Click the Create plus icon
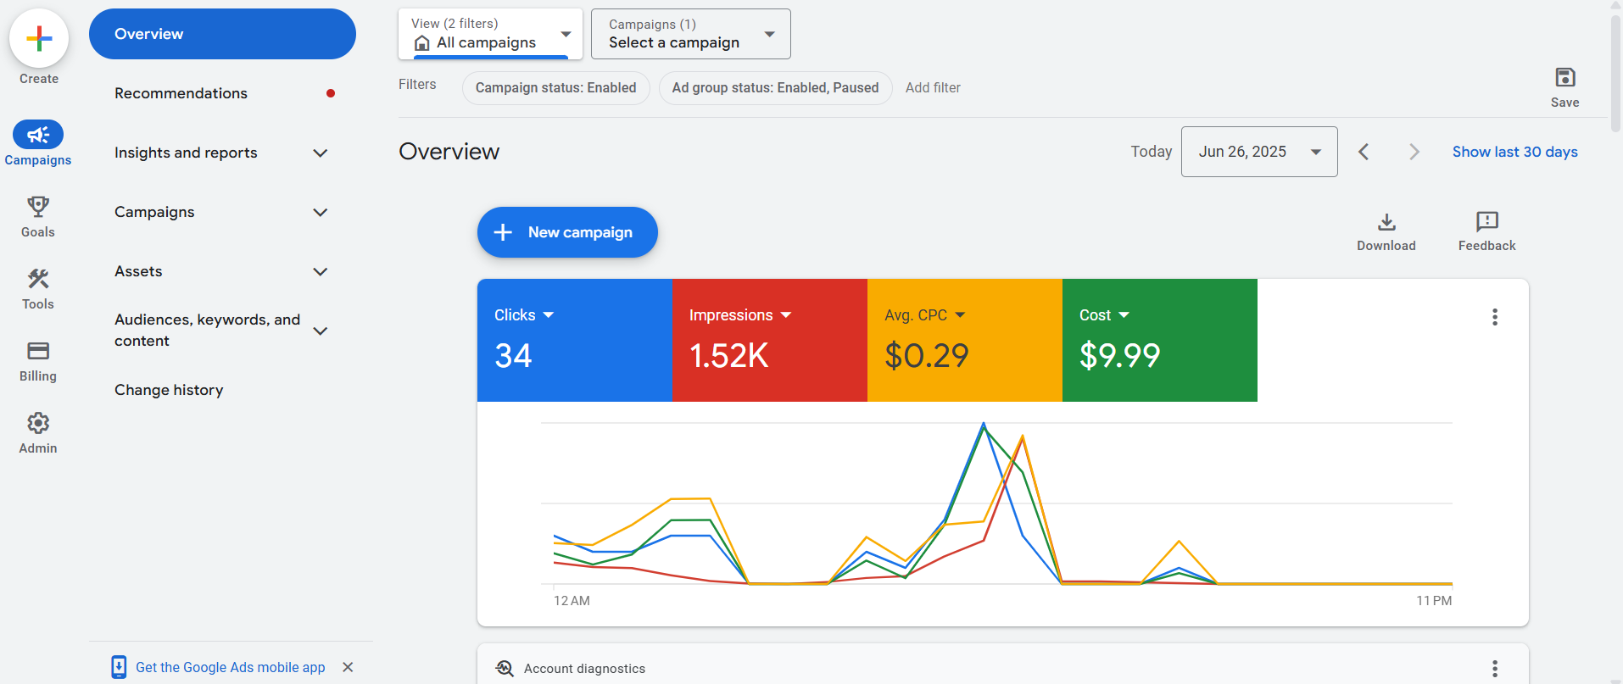Image resolution: width=1623 pixels, height=684 pixels. click(x=39, y=38)
